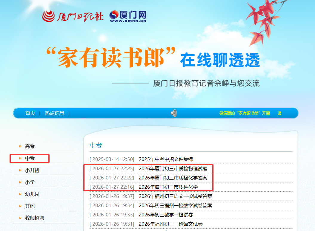Click the date 2026-01-26 19:37
315x231 pixels.
112,196
